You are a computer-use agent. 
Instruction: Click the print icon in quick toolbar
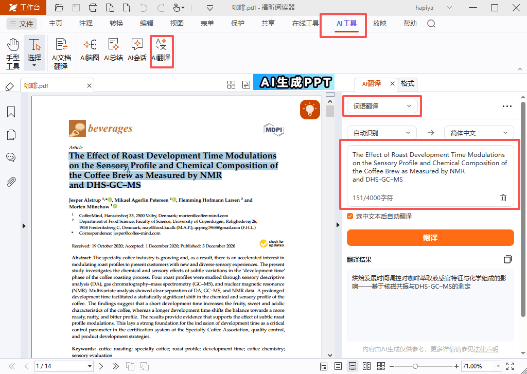click(x=93, y=7)
